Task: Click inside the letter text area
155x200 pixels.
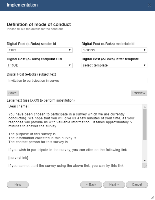Action: (75, 136)
